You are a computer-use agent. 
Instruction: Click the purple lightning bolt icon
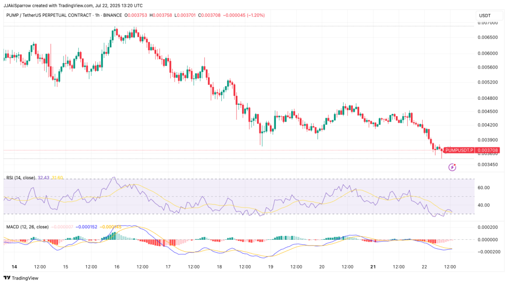tap(452, 167)
